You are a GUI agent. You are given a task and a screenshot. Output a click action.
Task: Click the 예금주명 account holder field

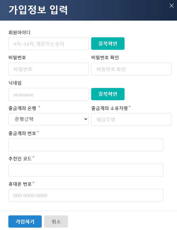[x=131, y=119]
